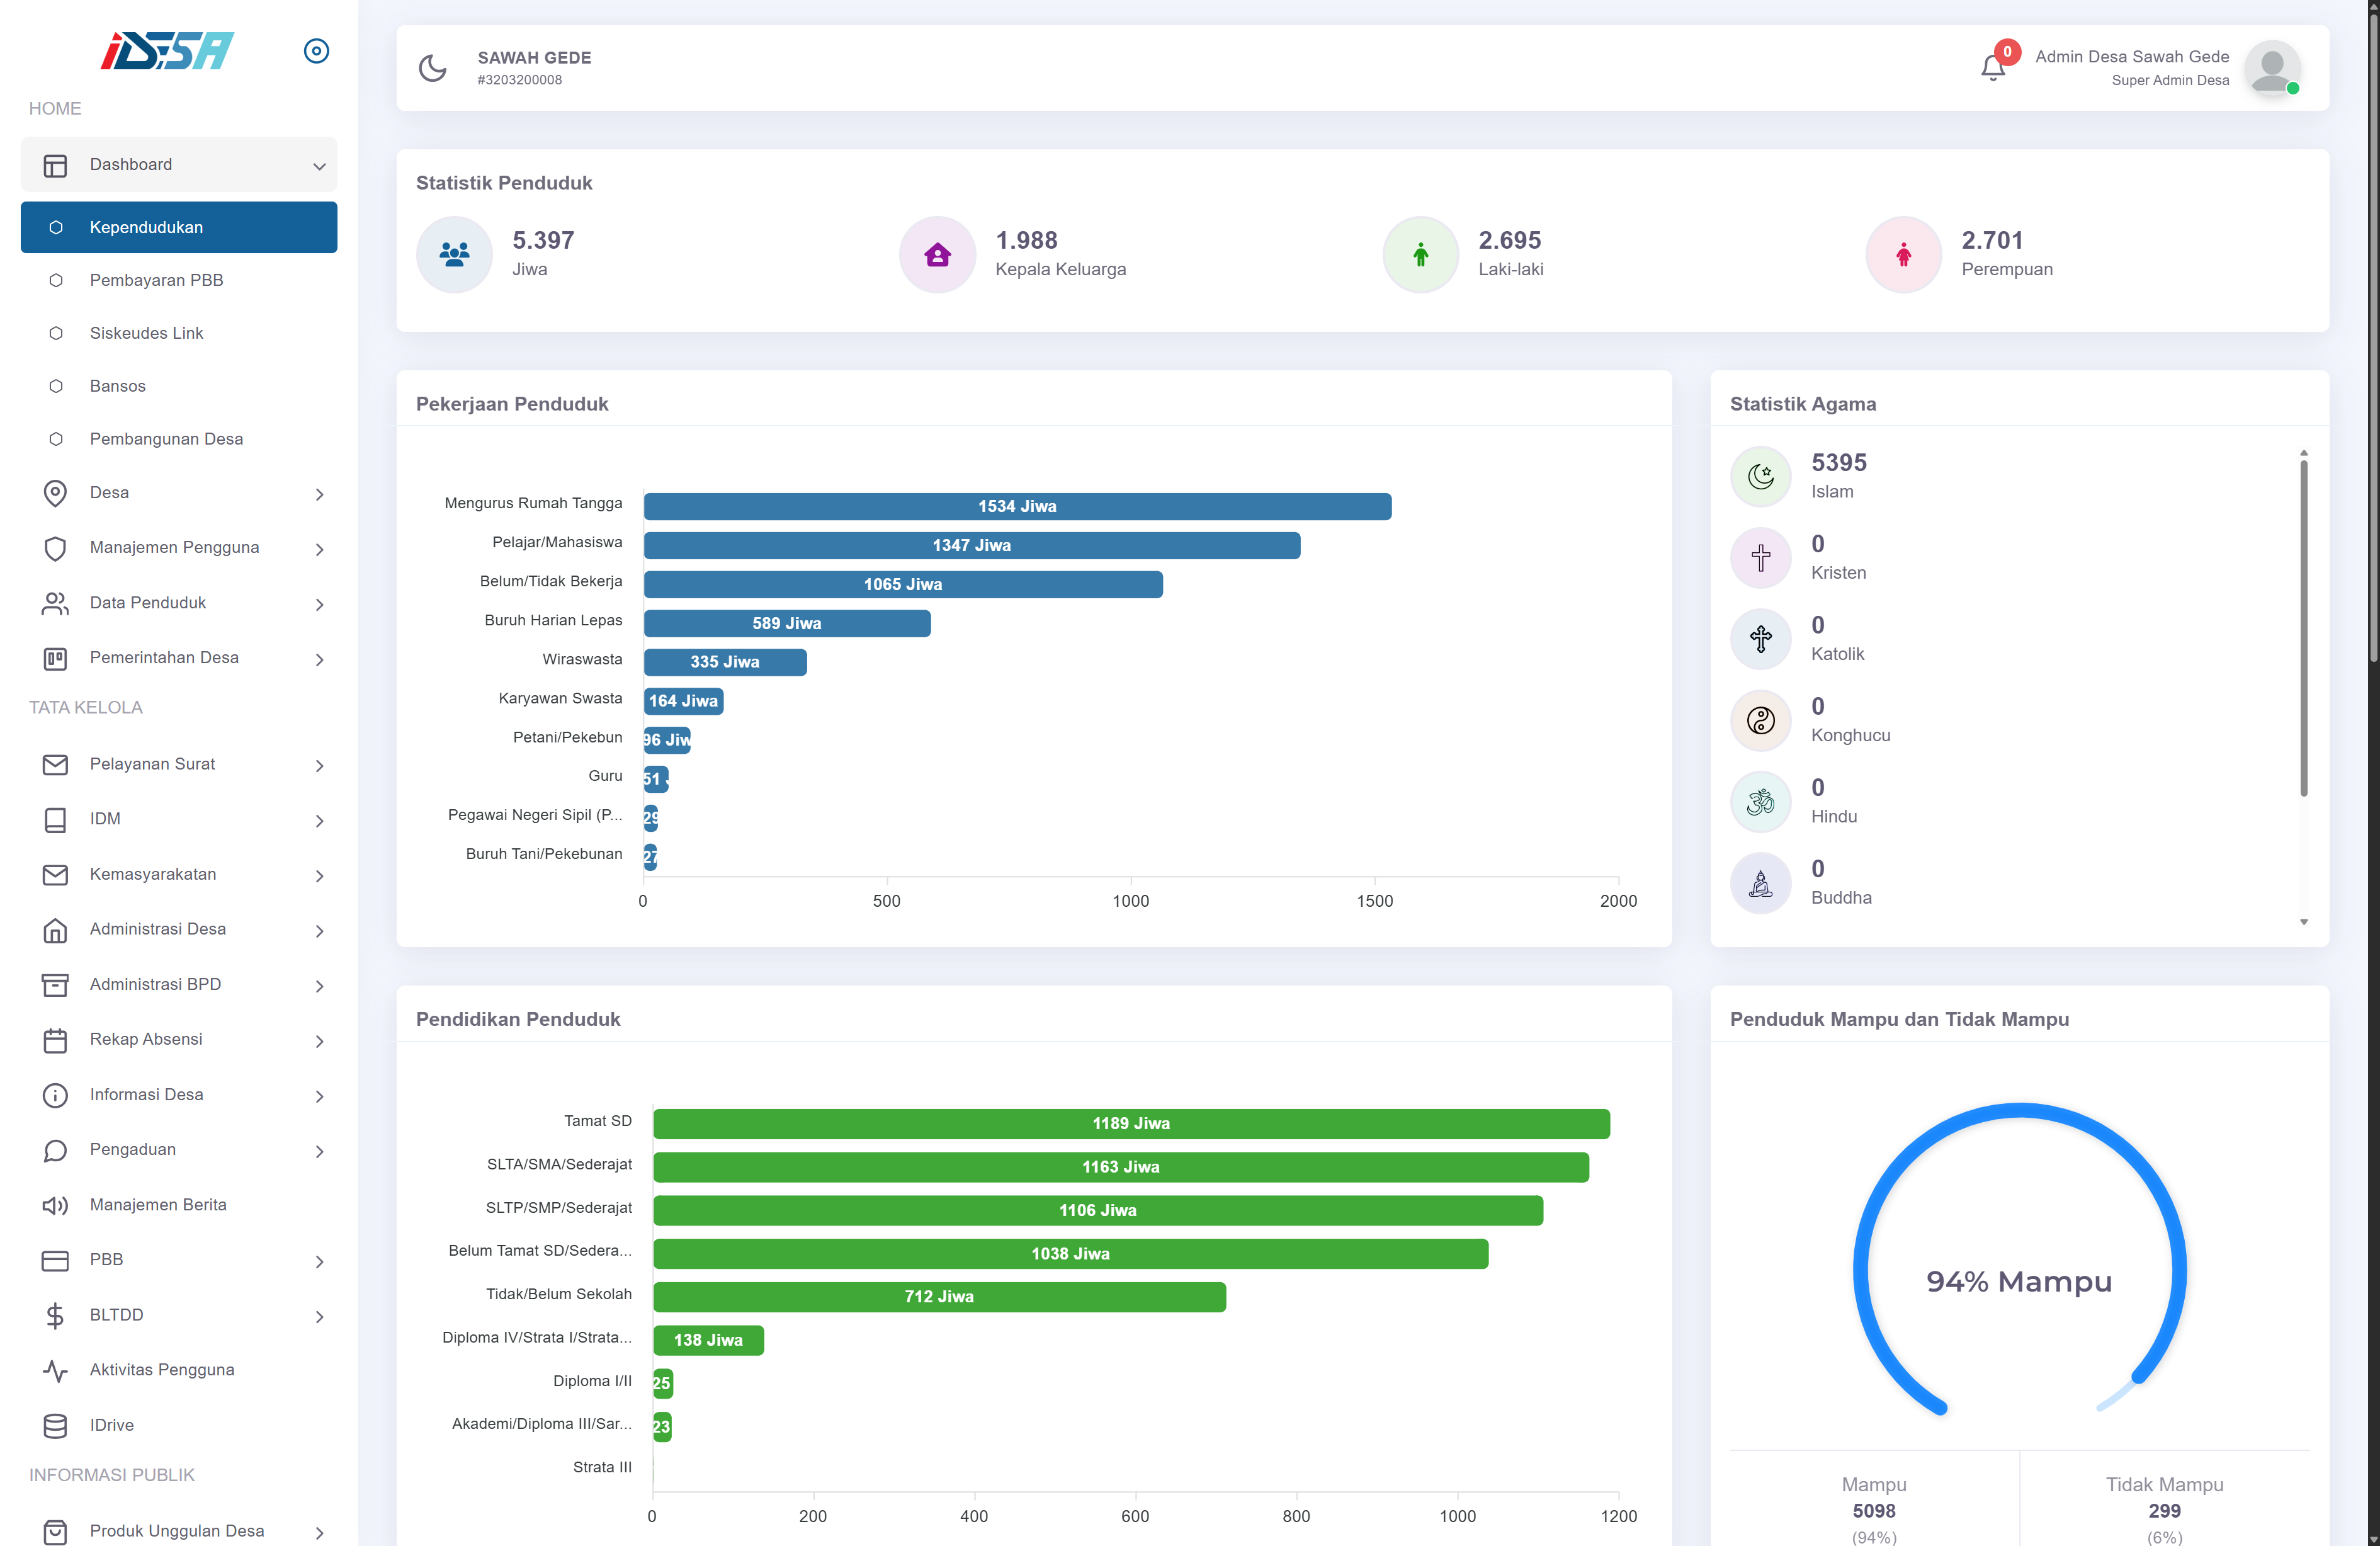Click the notification bell icon
Viewport: 2380px width, 1546px height.
1992,68
